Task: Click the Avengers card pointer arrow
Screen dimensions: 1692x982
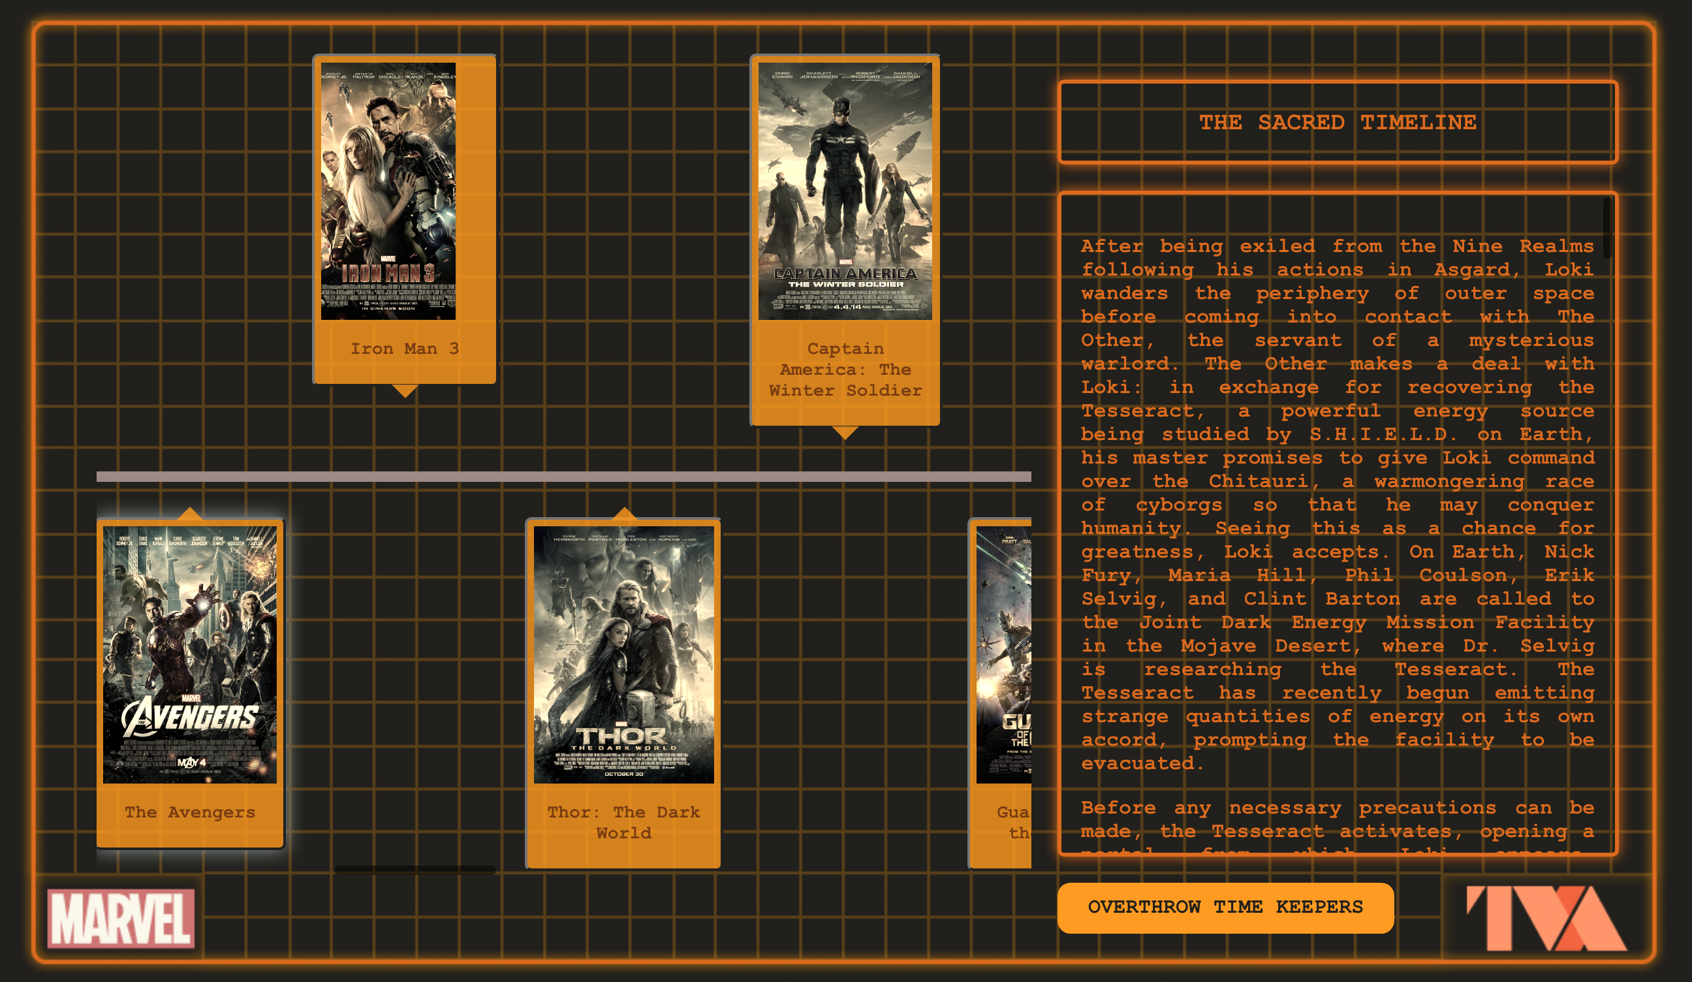Action: pyautogui.click(x=191, y=514)
